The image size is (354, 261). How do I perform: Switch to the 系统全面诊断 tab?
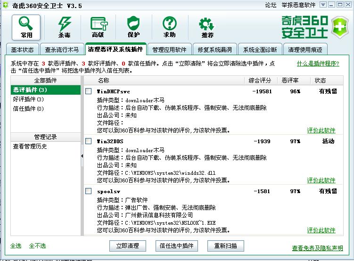pyautogui.click(x=260, y=49)
